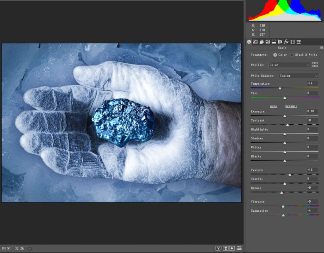Click the Dehaze value field
Image resolution: width=324 pixels, height=253 pixels.
pos(312,188)
